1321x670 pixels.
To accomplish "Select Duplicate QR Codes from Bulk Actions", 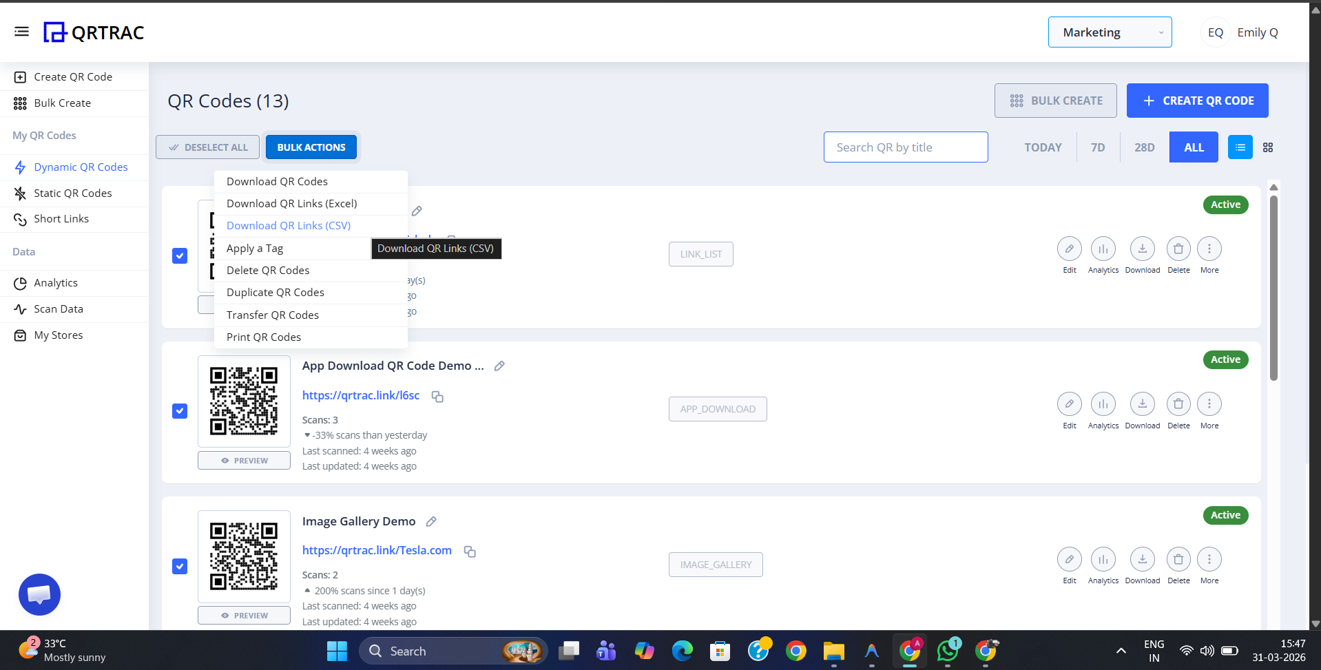I will 275,292.
